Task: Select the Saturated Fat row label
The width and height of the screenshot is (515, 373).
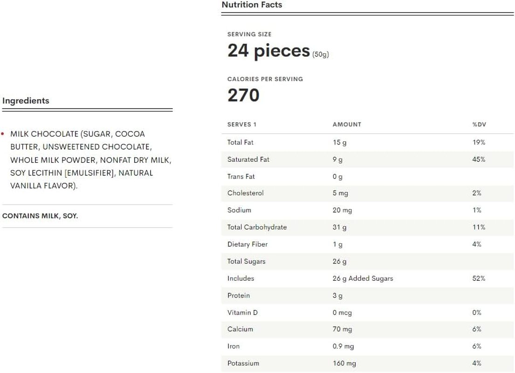Action: pyautogui.click(x=248, y=159)
